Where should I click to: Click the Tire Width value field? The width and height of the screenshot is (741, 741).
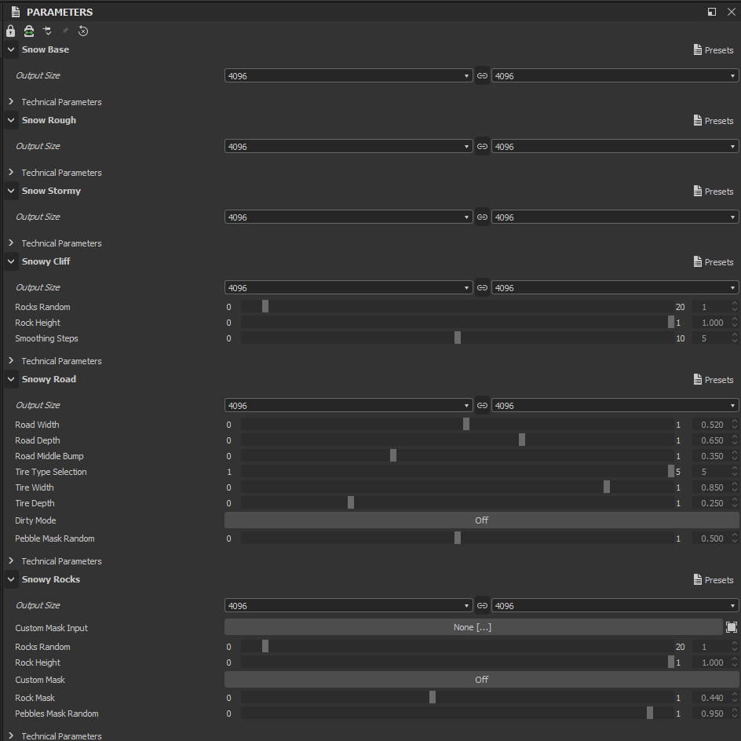coord(711,487)
